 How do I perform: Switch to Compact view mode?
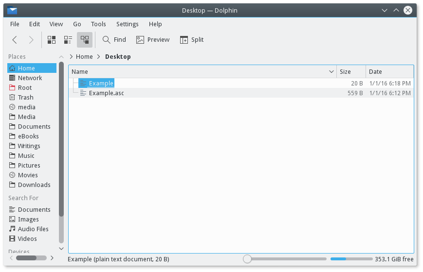[x=68, y=40]
